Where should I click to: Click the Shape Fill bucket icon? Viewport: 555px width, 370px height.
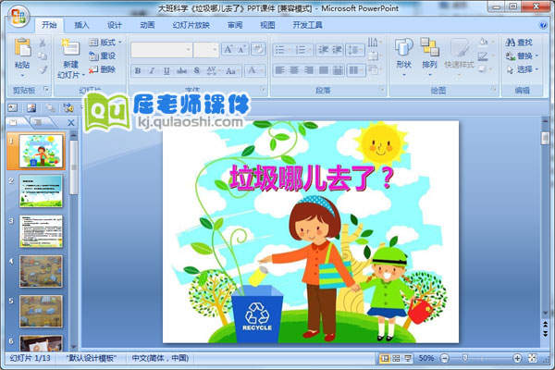pyautogui.click(x=483, y=43)
